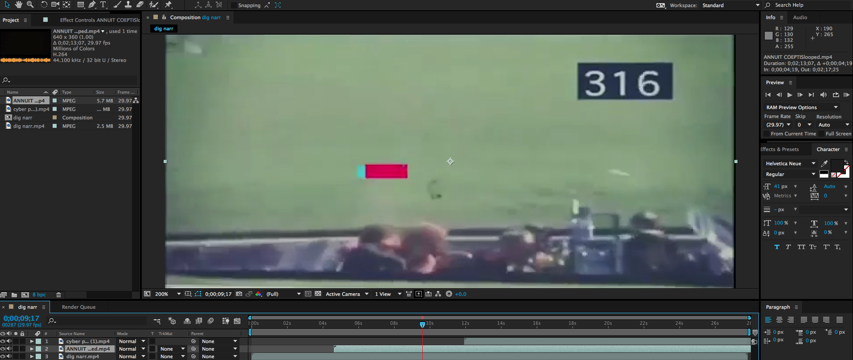The height and width of the screenshot is (360, 853).
Task: Click the fill color swatch in Character panel
Action: coord(837,166)
